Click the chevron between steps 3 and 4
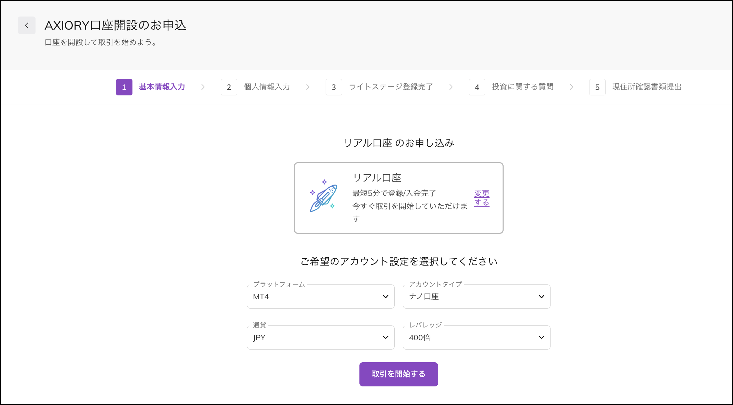This screenshot has width=733, height=405. pos(451,87)
